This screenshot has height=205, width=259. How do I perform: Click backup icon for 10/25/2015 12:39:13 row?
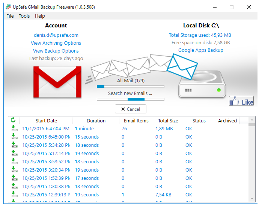14,194
